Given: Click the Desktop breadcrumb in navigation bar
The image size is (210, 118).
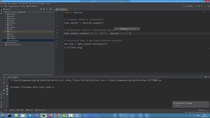Looking at the screenshot, I should pyautogui.click(x=23, y=6).
